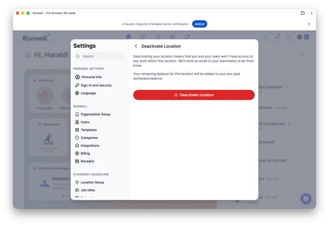Click the Personal info person icon
This screenshot has width=329, height=226.
point(78,77)
